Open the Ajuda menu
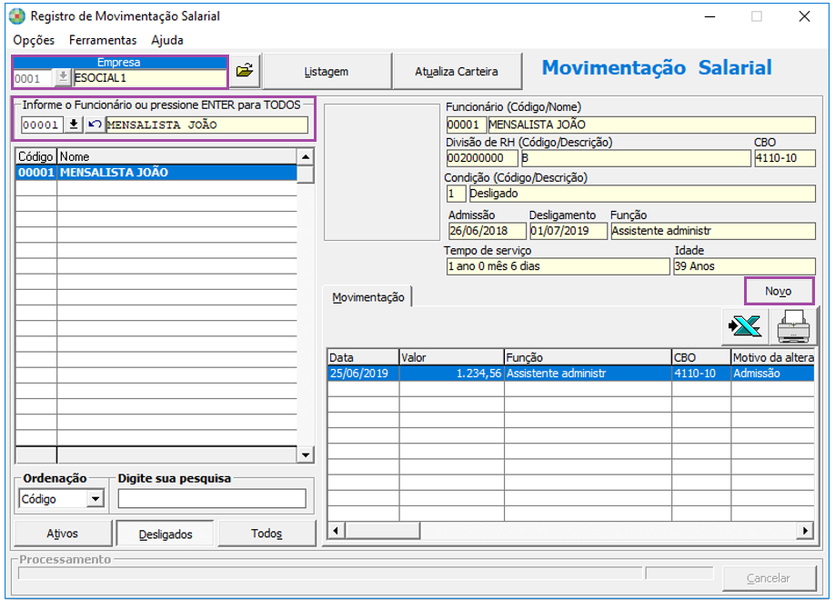 167,40
